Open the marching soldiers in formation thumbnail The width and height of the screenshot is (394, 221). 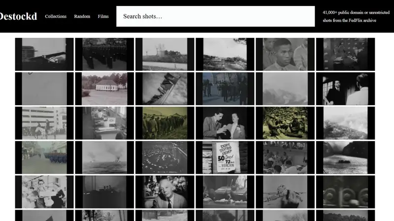(x=104, y=54)
